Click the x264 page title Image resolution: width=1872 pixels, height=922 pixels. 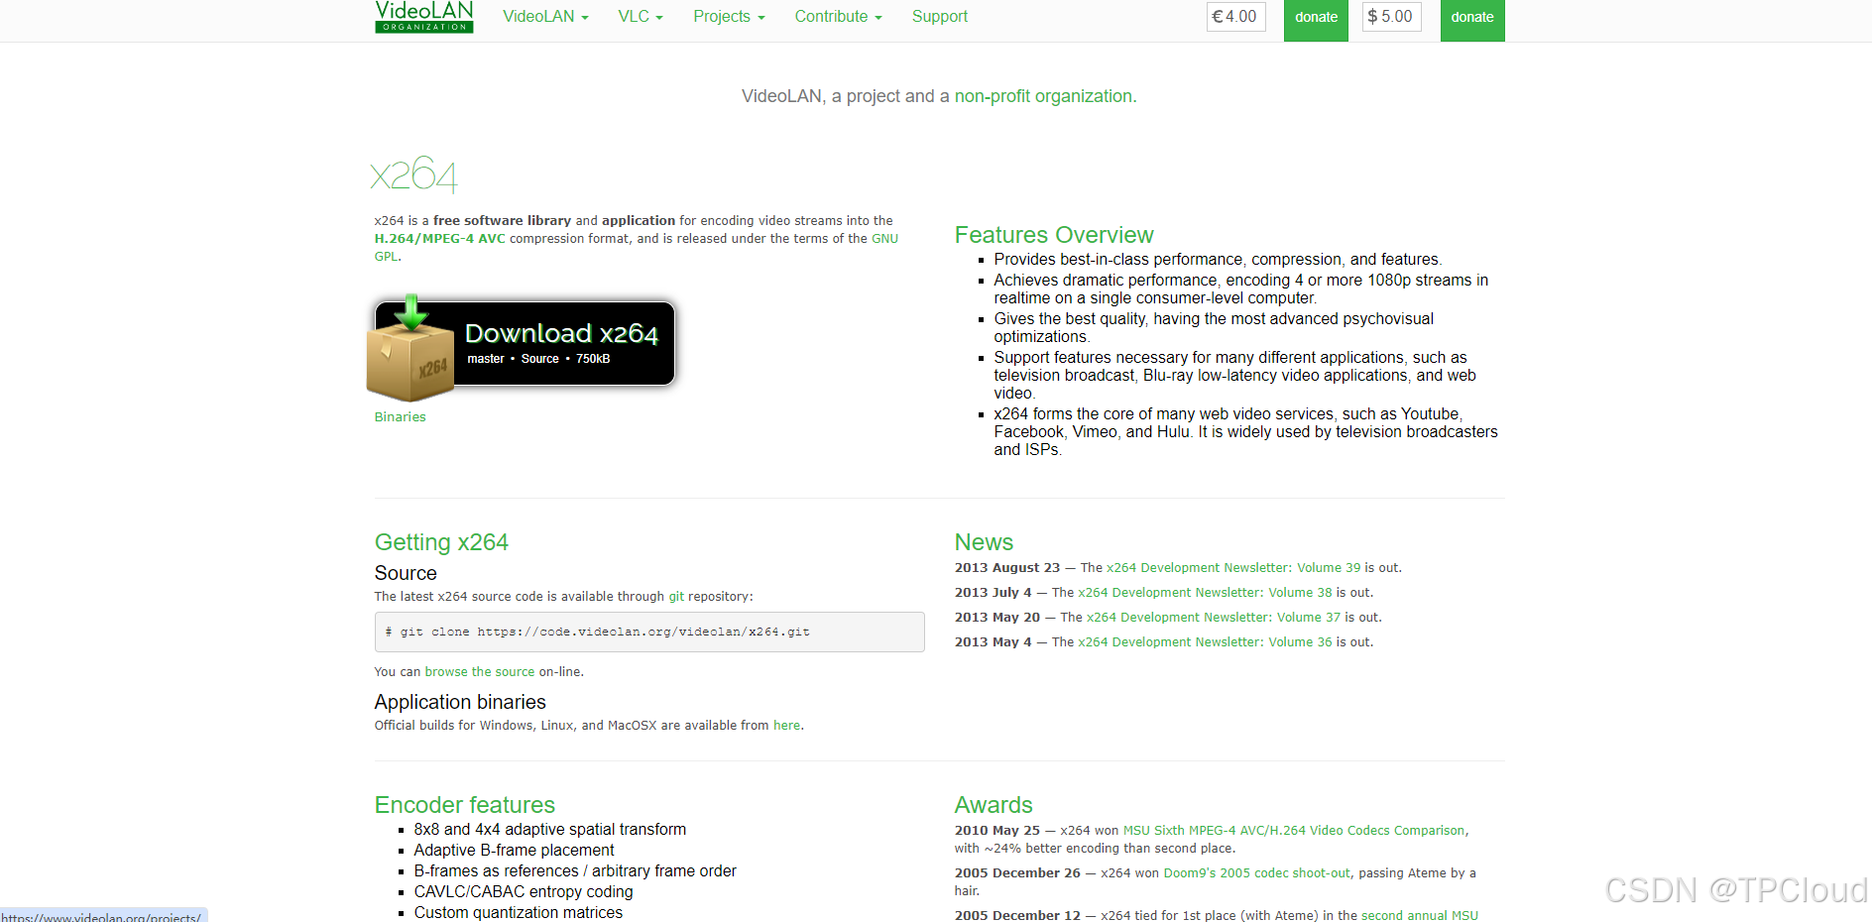coord(414,175)
